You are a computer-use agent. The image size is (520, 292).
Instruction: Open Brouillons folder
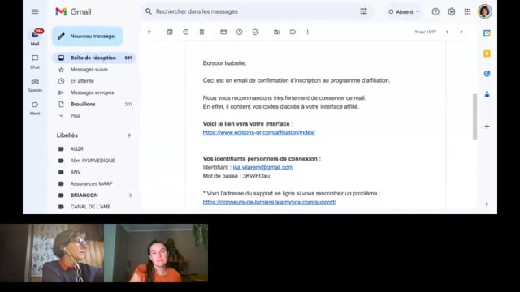tap(94, 105)
